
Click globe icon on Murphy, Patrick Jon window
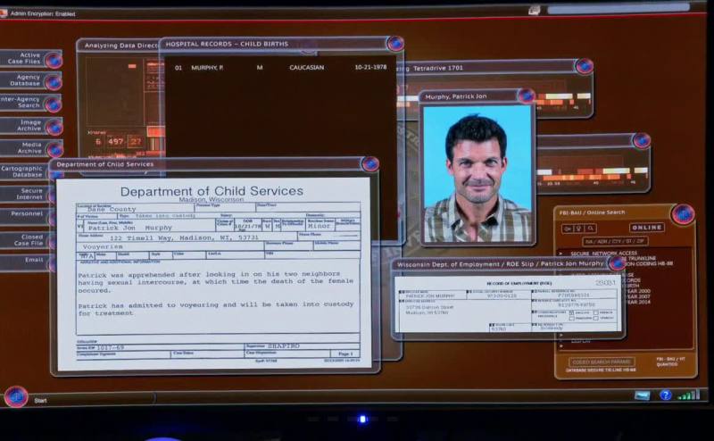pyautogui.click(x=526, y=96)
